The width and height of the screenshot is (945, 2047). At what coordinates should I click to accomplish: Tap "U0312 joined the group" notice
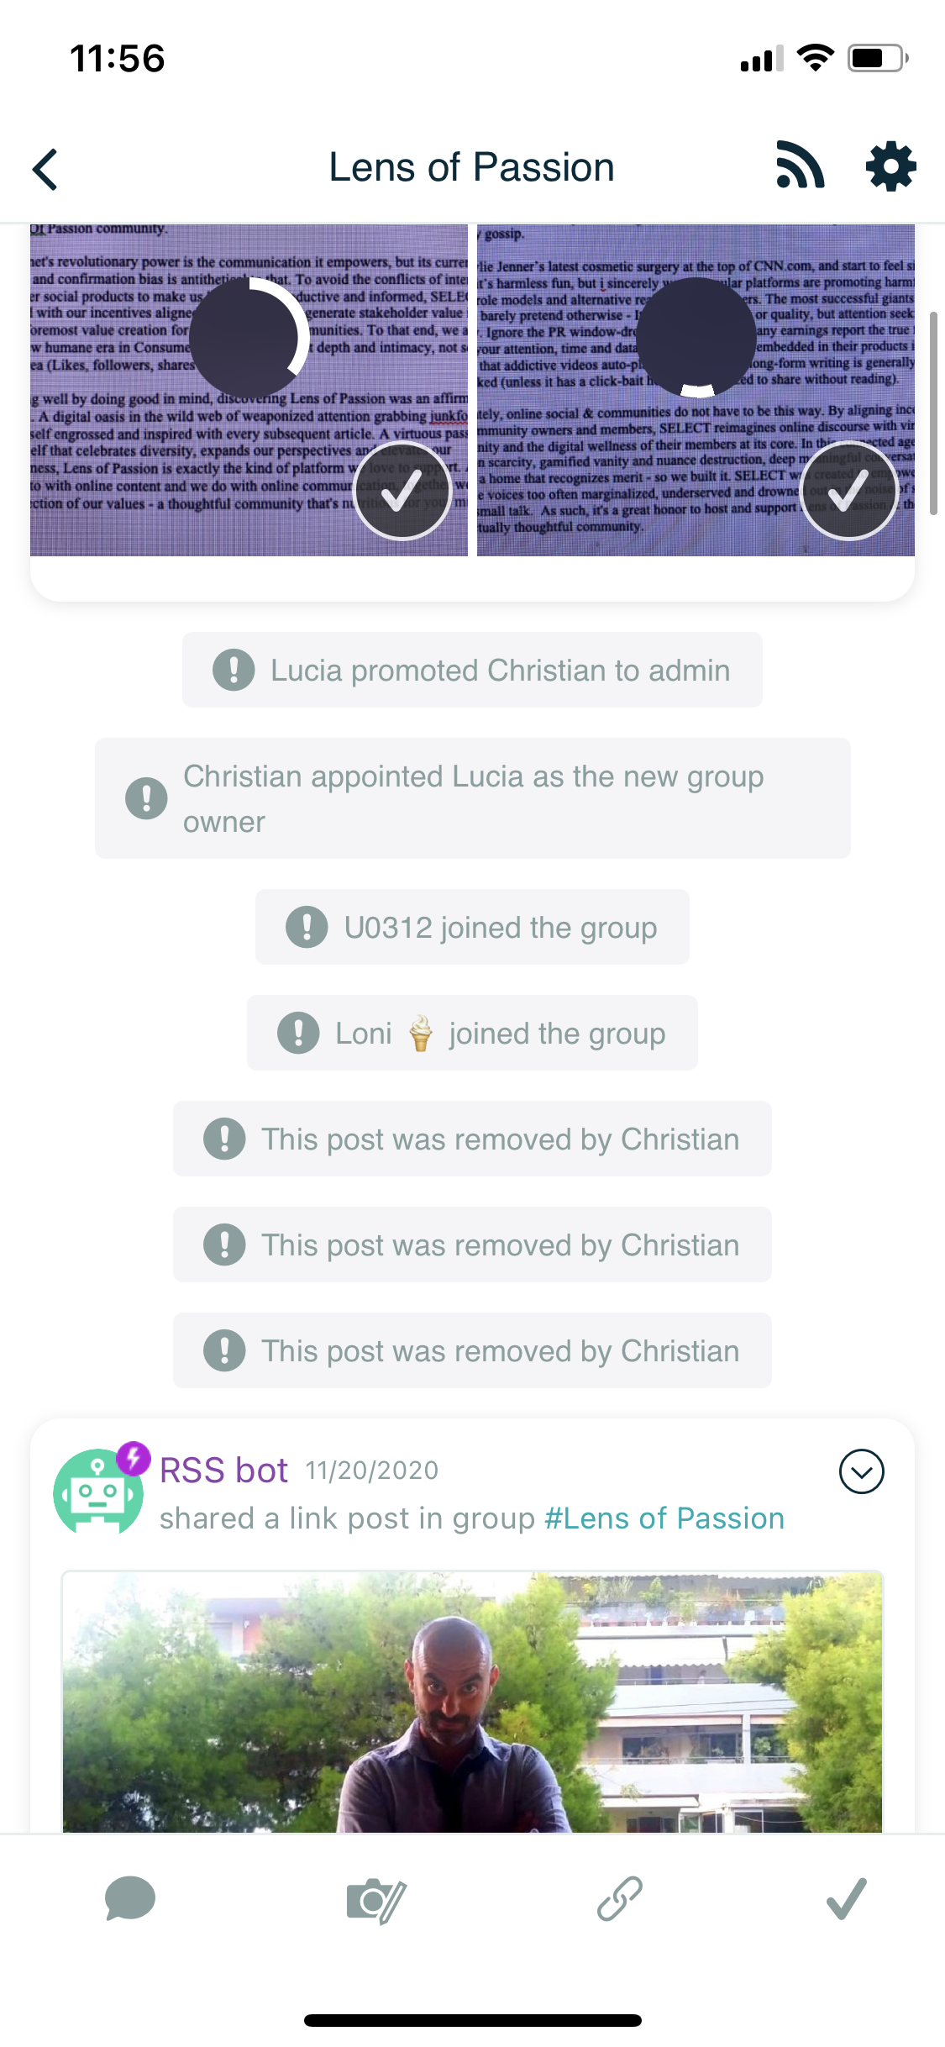click(x=472, y=927)
